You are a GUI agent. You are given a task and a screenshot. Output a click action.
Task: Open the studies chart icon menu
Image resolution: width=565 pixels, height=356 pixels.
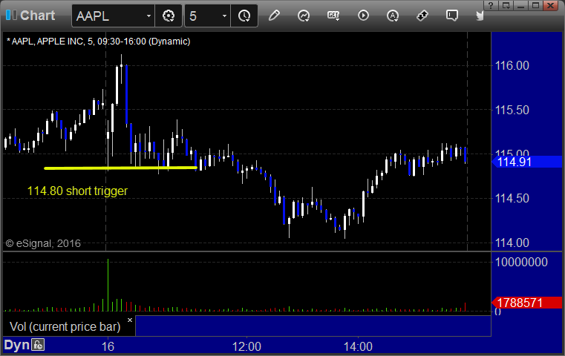304,16
